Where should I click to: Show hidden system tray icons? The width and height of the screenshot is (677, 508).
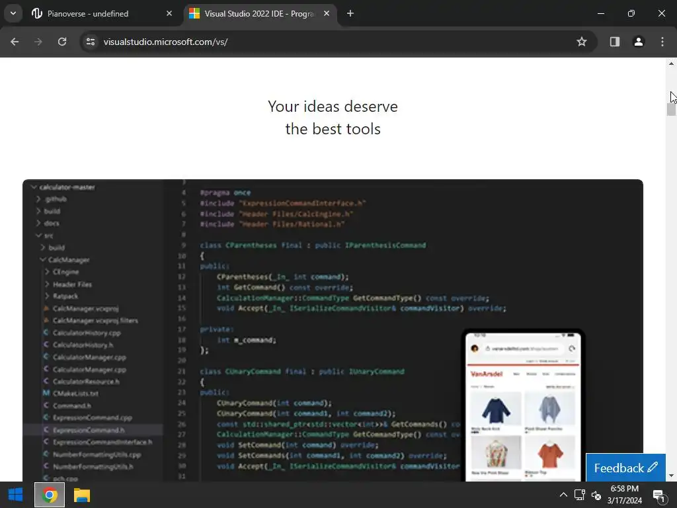click(563, 495)
